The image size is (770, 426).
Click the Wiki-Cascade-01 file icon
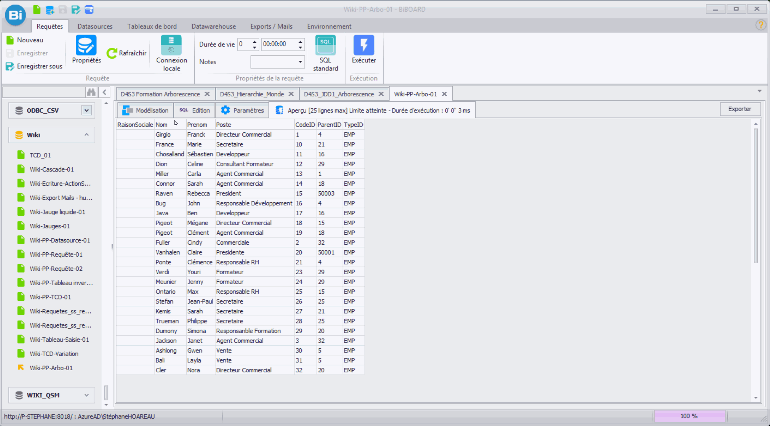tap(21, 169)
